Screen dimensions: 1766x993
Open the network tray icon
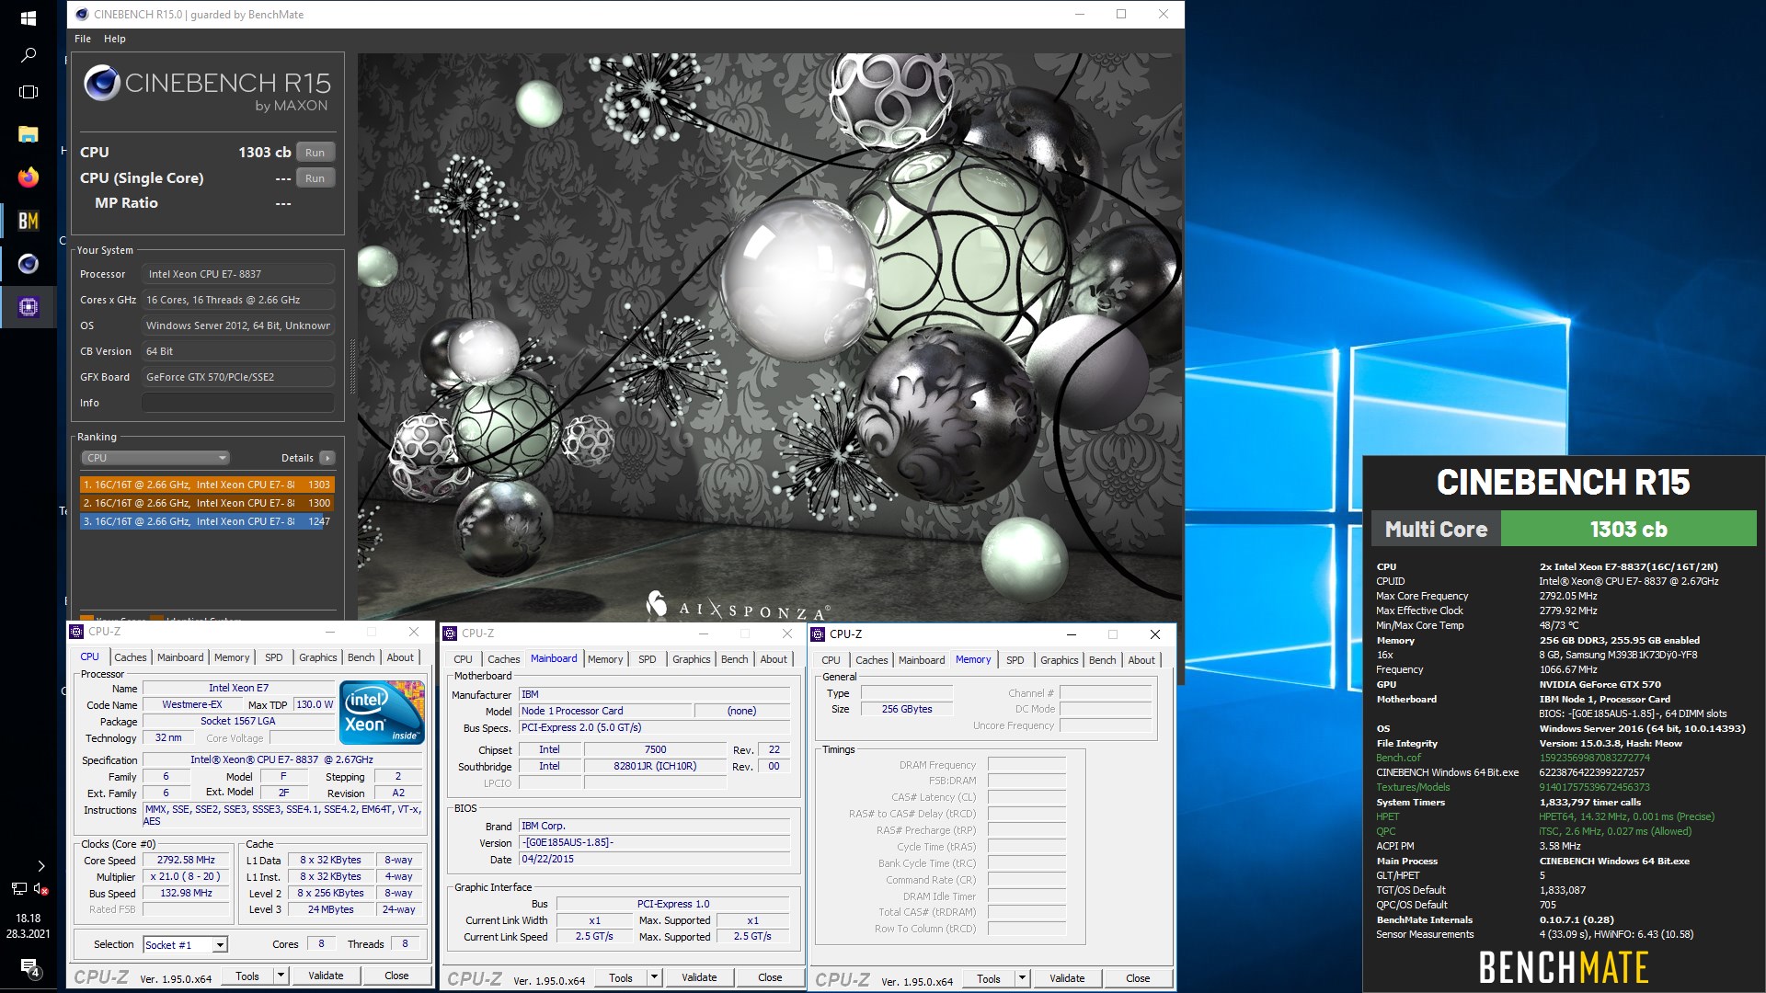pos(18,889)
